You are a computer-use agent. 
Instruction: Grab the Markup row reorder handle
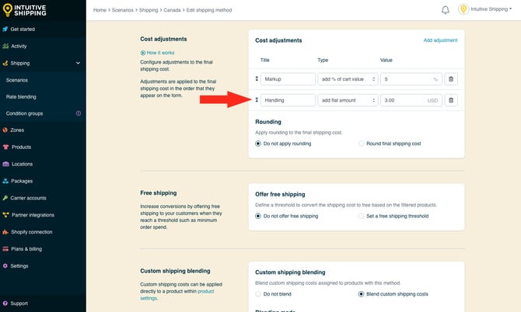(x=257, y=78)
